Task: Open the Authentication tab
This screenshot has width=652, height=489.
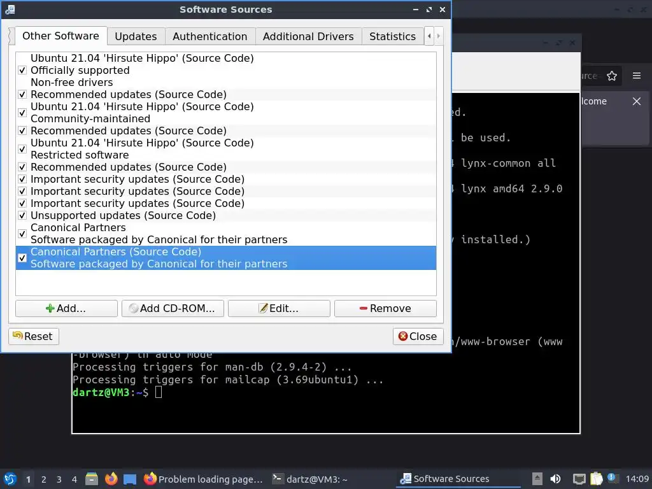Action: point(210,36)
